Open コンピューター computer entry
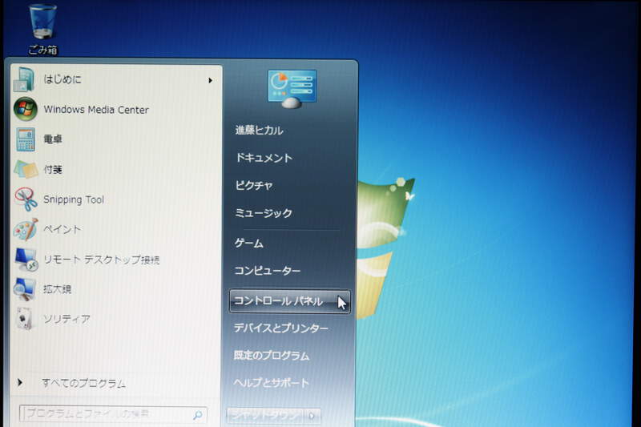 [x=268, y=271]
